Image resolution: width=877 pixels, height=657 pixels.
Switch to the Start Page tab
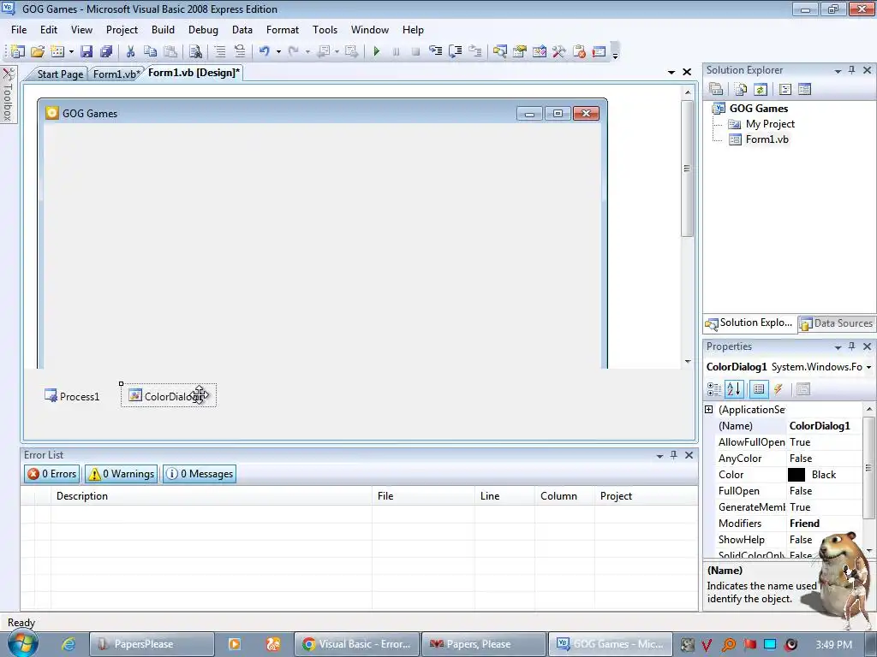point(60,74)
